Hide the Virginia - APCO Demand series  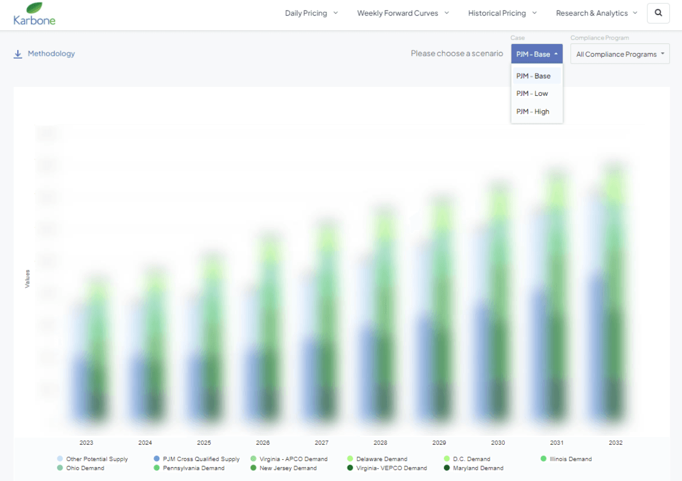coord(293,459)
